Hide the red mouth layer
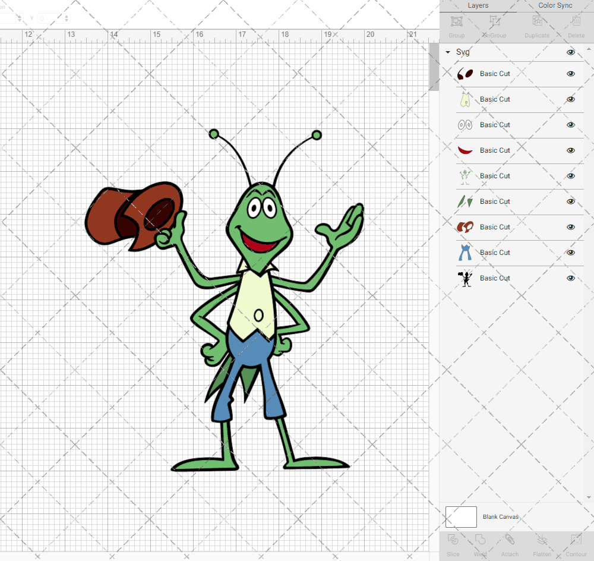Viewport: 594px width, 561px height. click(570, 150)
